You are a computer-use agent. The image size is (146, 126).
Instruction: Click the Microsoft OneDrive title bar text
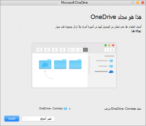click(x=74, y=3)
